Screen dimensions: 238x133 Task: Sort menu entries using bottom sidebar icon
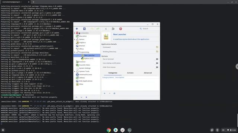click(x=86, y=97)
